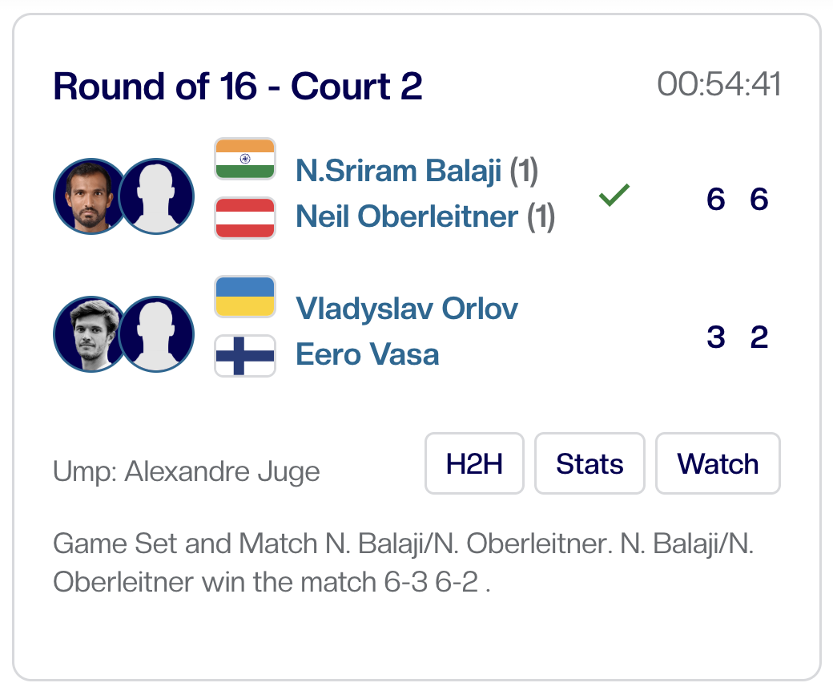Image resolution: width=833 pixels, height=691 pixels.
Task: Open Vladyslav Orlov's player profile link
Action: (407, 308)
